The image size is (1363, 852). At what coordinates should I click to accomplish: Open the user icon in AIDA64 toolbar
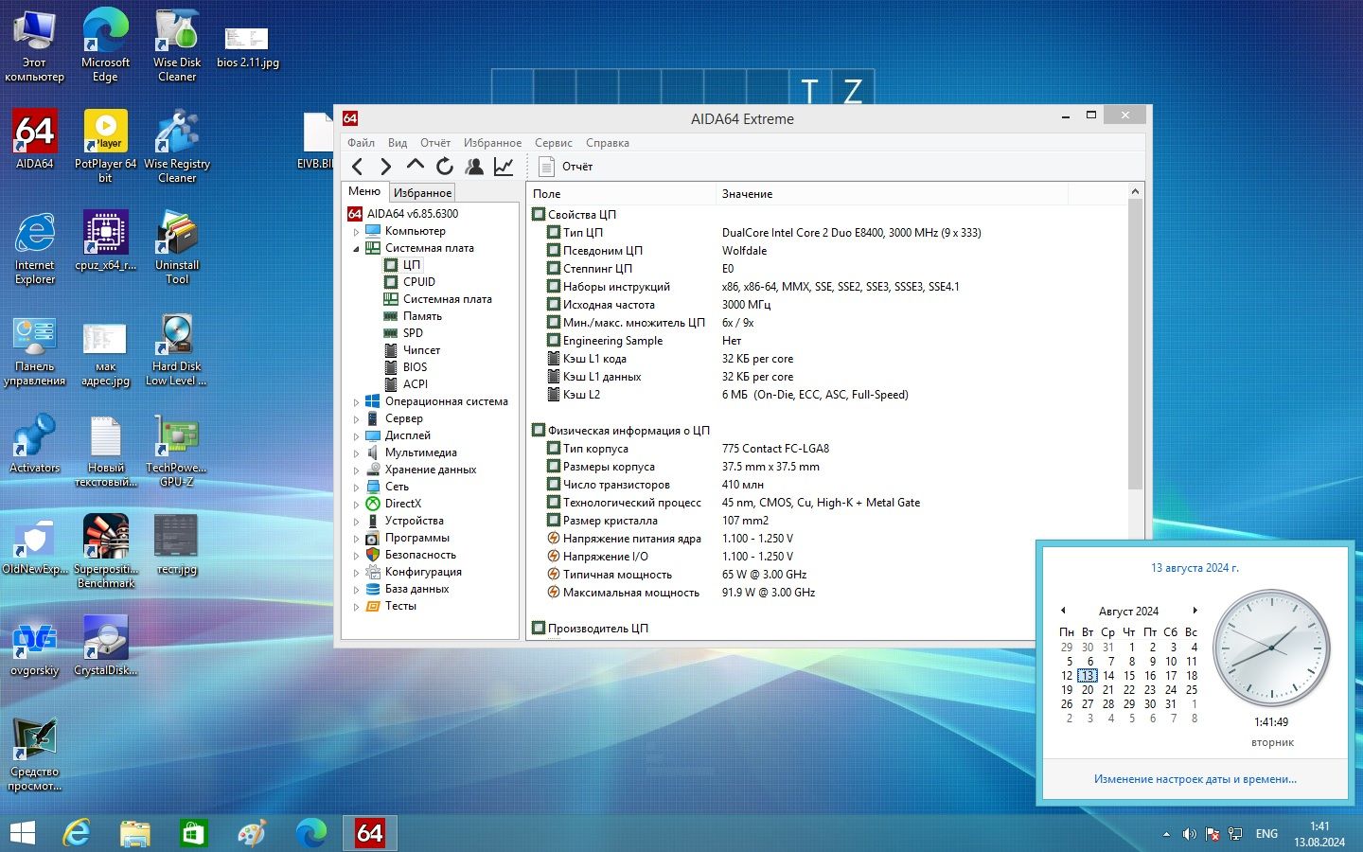[474, 167]
